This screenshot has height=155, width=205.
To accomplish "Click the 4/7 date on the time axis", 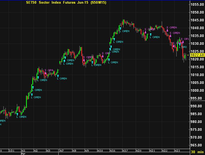I will [62, 151].
